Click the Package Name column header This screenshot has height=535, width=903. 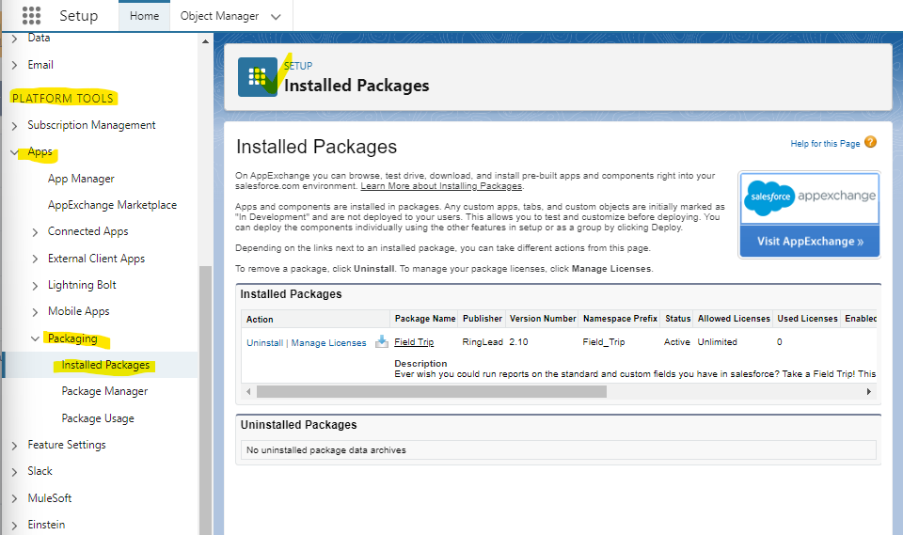tap(425, 319)
